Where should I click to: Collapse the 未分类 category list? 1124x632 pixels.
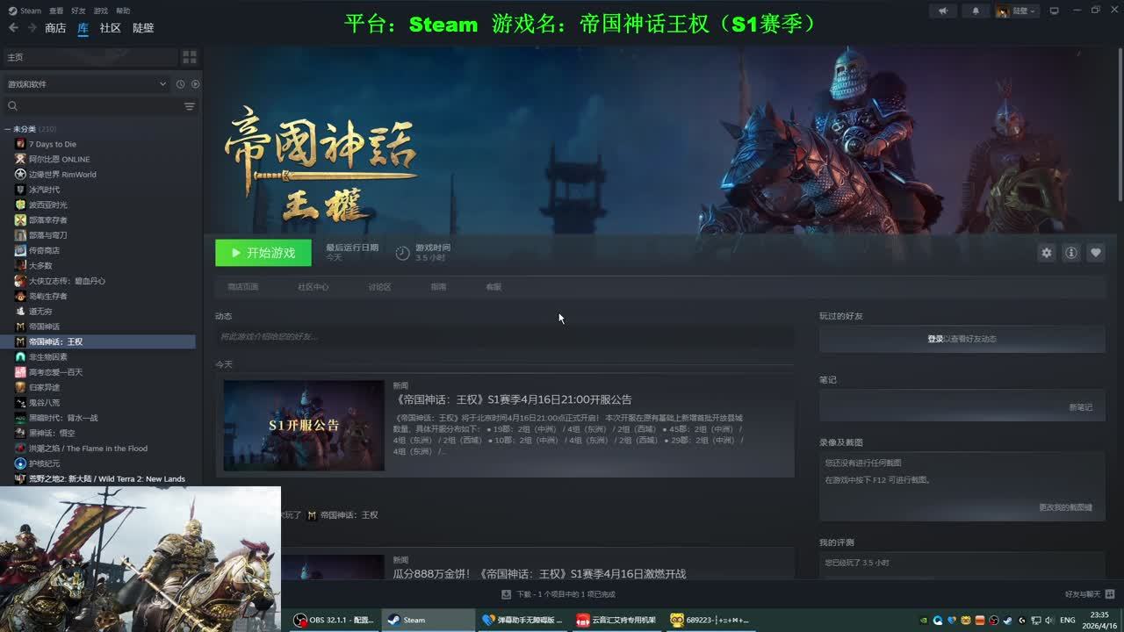coord(7,129)
